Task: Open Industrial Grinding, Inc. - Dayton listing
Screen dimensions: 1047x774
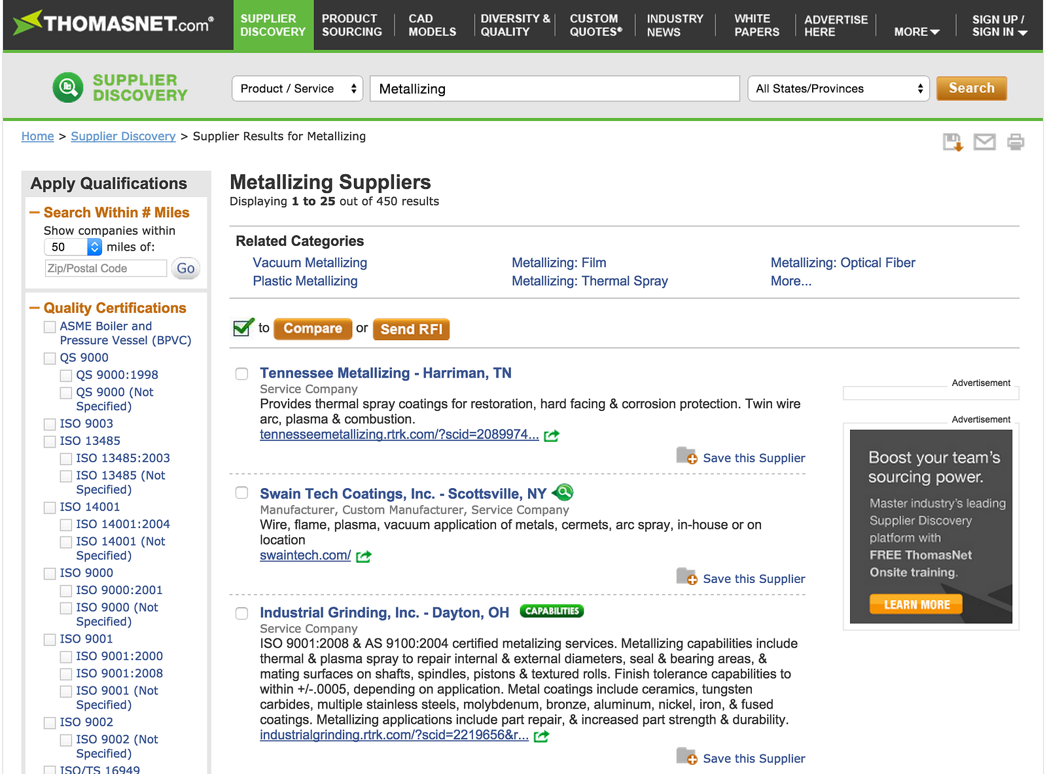Action: pyautogui.click(x=384, y=613)
